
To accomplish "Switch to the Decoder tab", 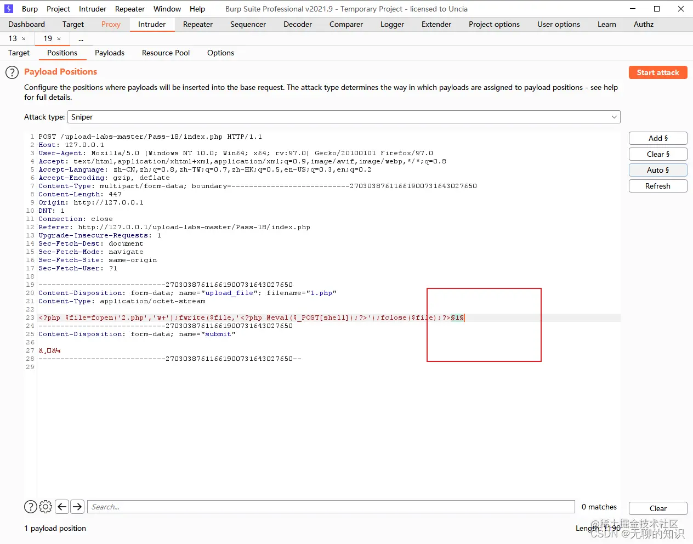I will 298,24.
